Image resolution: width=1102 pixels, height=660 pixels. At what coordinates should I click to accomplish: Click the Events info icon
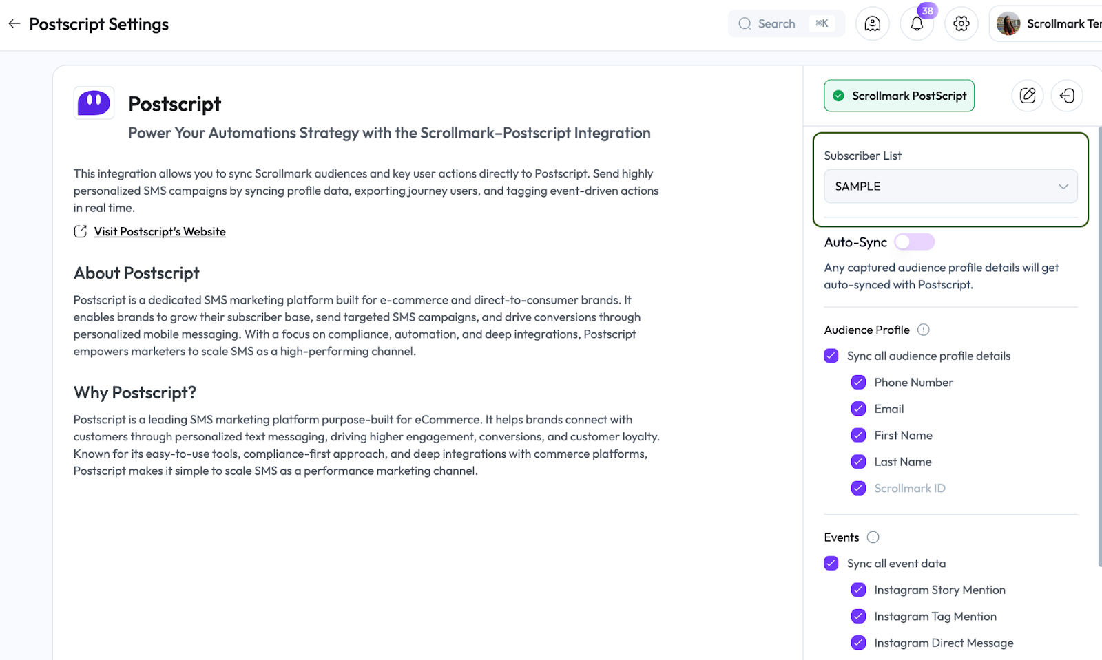point(873,537)
